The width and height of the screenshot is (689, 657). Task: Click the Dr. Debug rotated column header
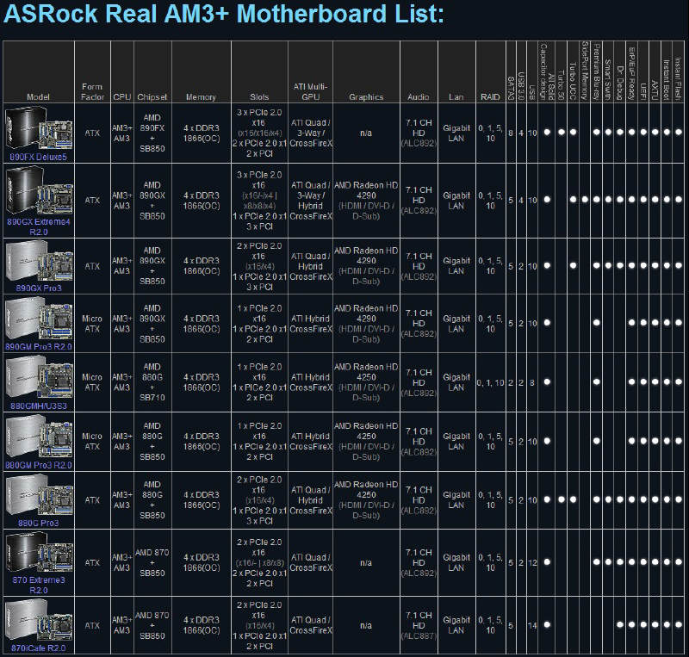pyautogui.click(x=620, y=83)
